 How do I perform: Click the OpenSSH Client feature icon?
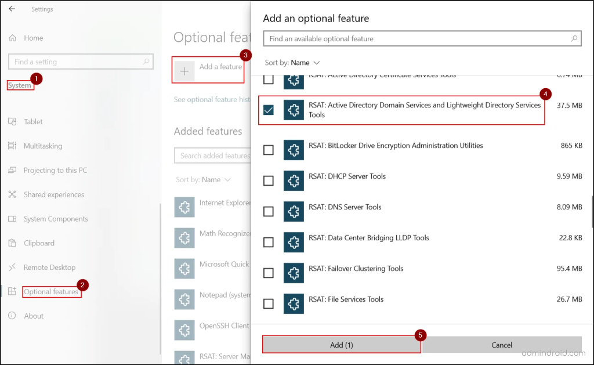tap(184, 330)
